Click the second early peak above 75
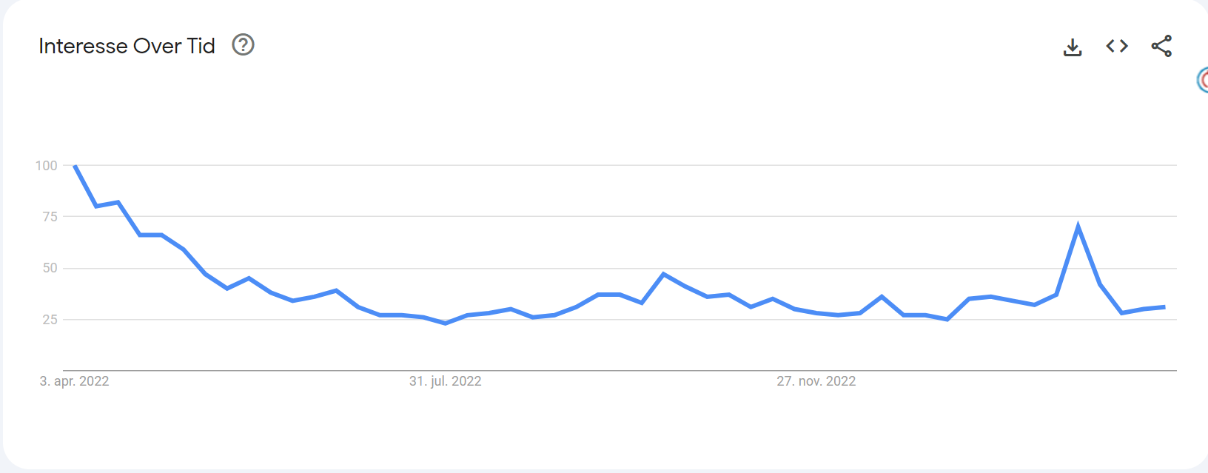Screen dimensions: 1208x473 [x=118, y=202]
